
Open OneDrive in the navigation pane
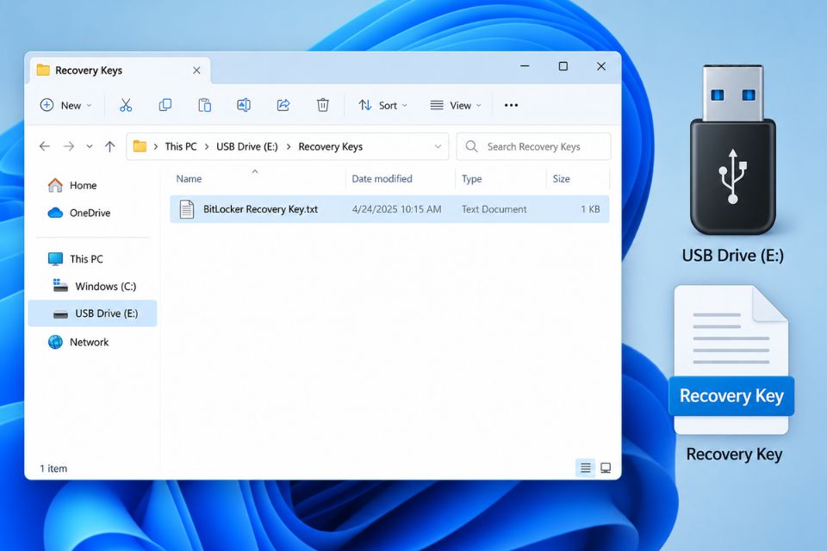click(79, 213)
